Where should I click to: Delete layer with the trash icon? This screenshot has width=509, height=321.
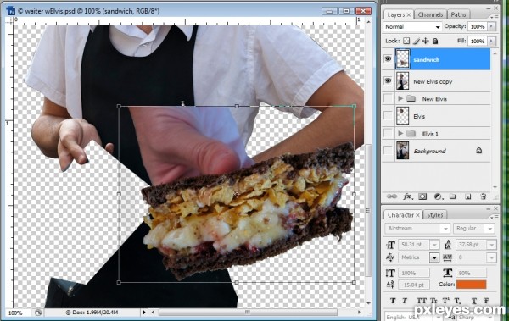point(483,196)
